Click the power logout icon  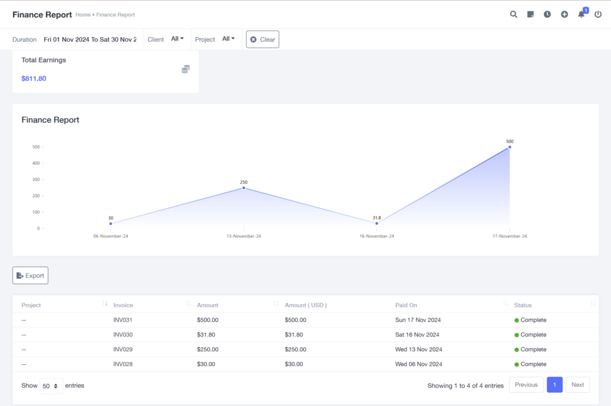(x=598, y=14)
